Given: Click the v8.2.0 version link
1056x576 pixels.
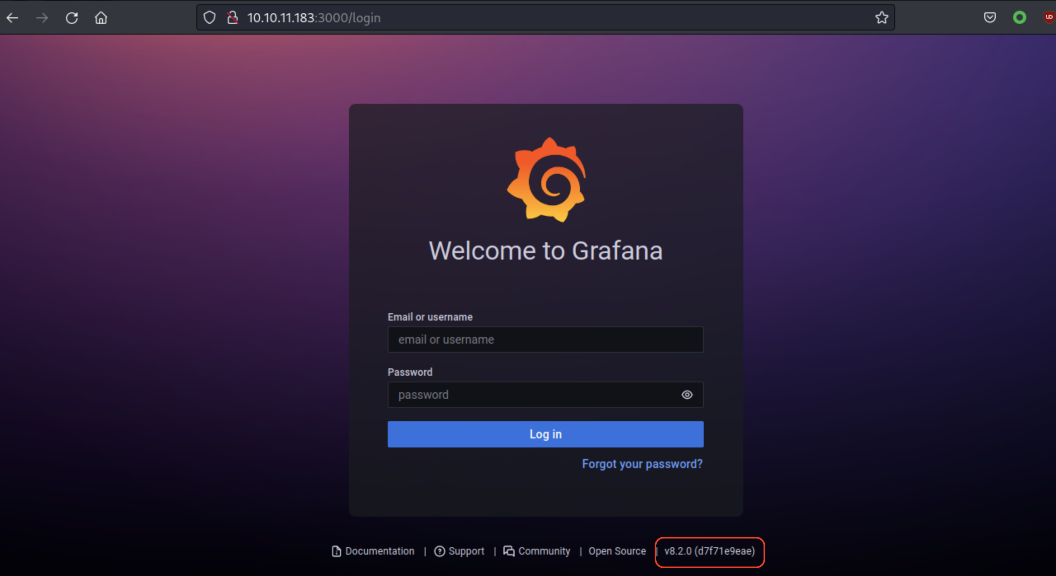Looking at the screenshot, I should (x=709, y=551).
